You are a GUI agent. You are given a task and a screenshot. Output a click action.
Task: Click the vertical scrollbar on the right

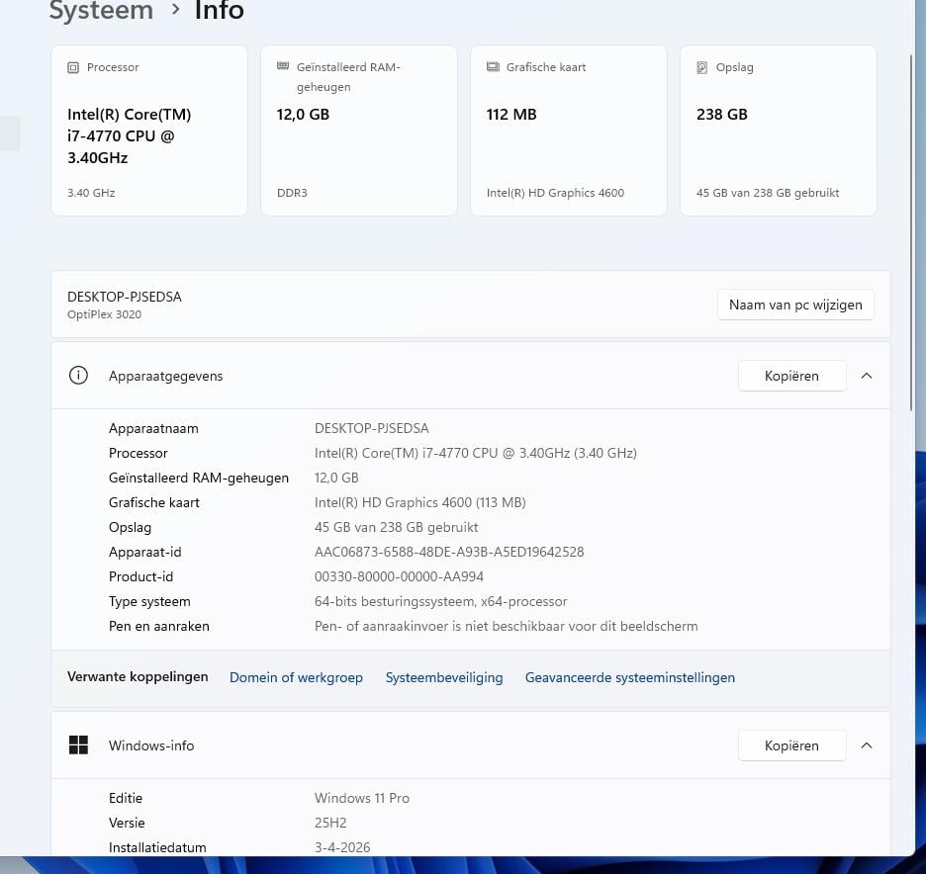point(911,232)
